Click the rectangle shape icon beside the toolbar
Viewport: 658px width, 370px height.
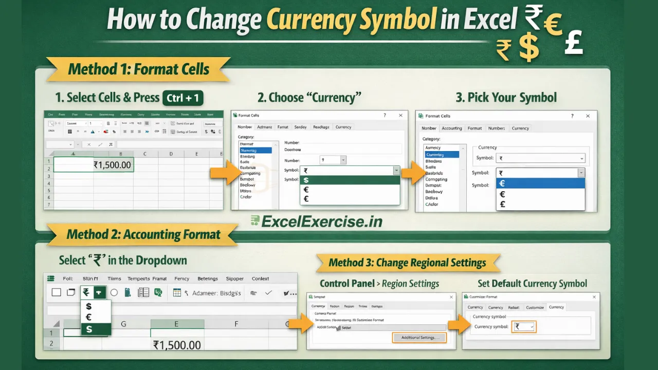57,292
